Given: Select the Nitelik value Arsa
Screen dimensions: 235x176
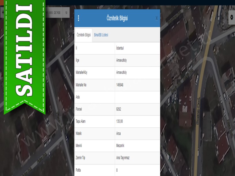Looking at the screenshot, I should pyautogui.click(x=119, y=133).
